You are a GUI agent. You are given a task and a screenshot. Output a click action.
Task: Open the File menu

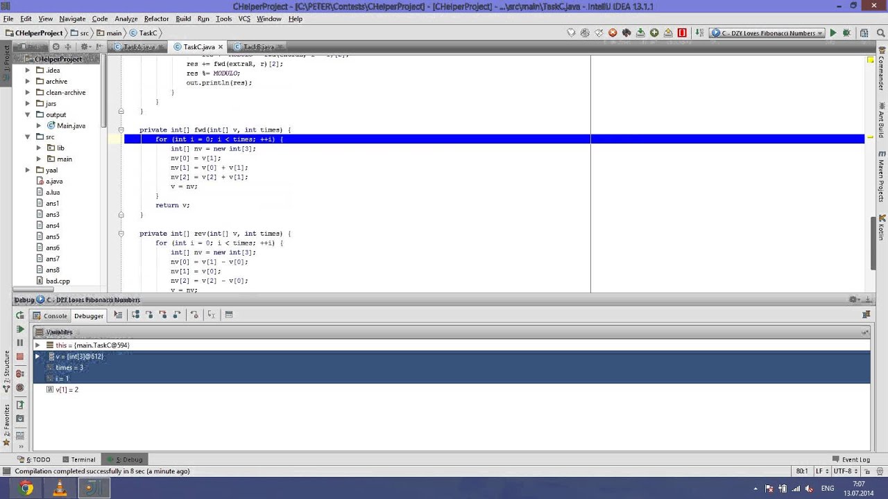[8, 19]
